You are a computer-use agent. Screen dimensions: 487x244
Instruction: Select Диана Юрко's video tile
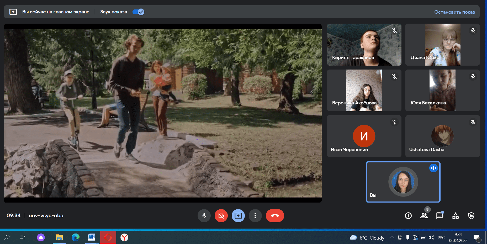[443, 45]
